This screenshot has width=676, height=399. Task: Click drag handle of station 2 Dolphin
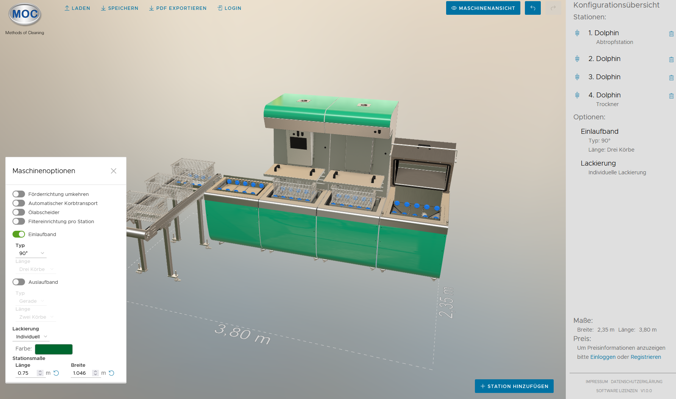(x=577, y=59)
